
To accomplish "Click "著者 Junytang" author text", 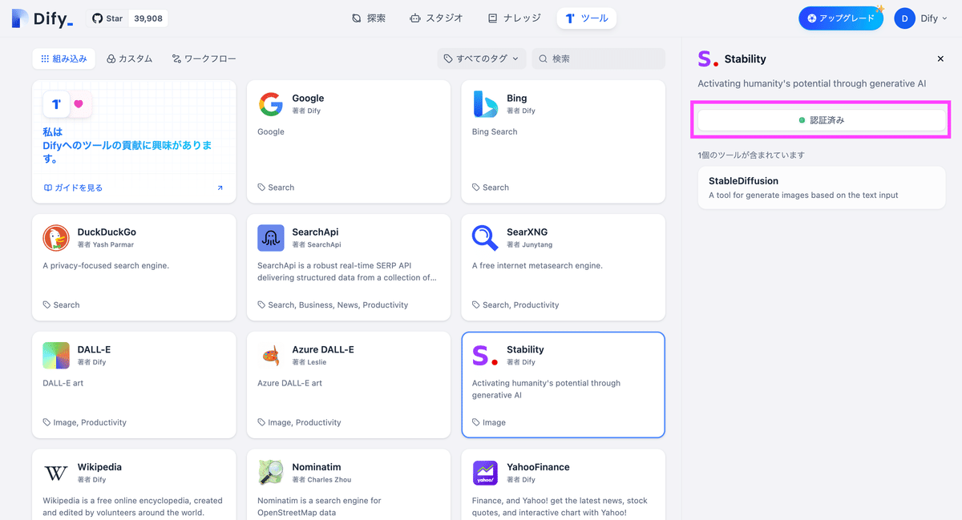I will (x=529, y=244).
